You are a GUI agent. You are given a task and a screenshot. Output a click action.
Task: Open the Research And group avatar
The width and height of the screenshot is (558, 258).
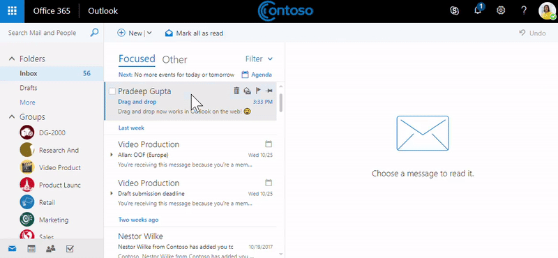click(x=27, y=150)
